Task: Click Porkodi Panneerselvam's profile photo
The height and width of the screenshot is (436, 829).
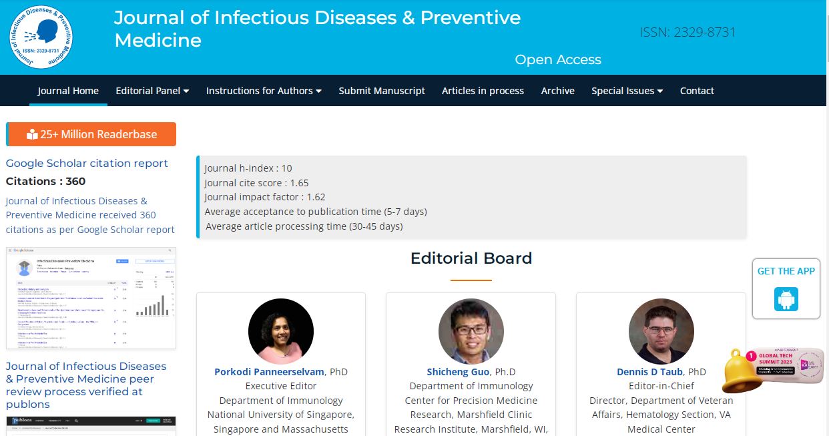Action: point(281,331)
